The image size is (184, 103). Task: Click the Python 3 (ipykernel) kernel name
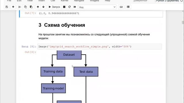pyautogui.click(x=167, y=1)
